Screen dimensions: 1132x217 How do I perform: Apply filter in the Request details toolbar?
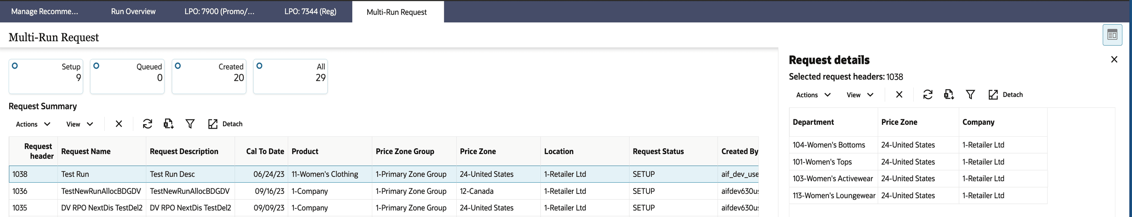click(x=971, y=95)
